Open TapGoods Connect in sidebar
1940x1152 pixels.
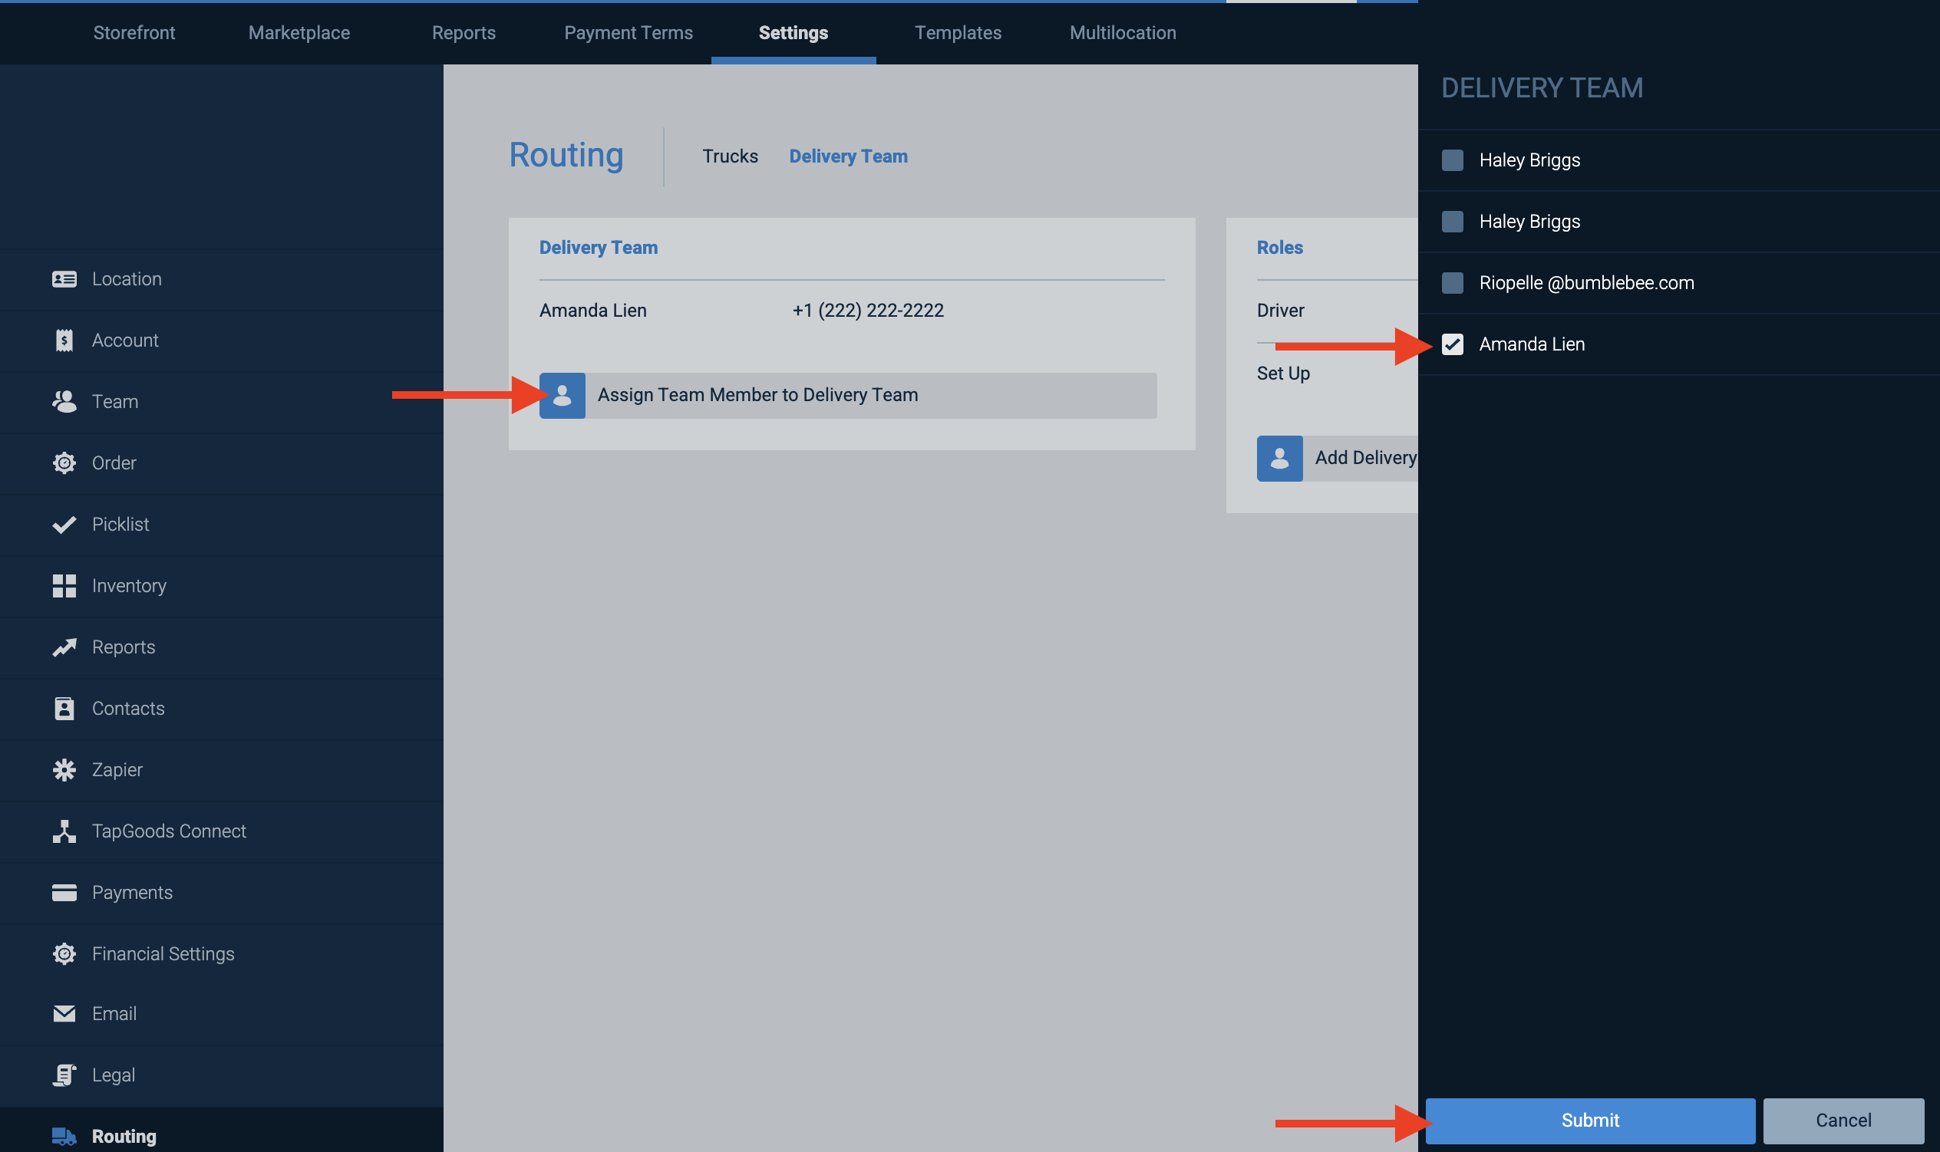[x=221, y=831]
